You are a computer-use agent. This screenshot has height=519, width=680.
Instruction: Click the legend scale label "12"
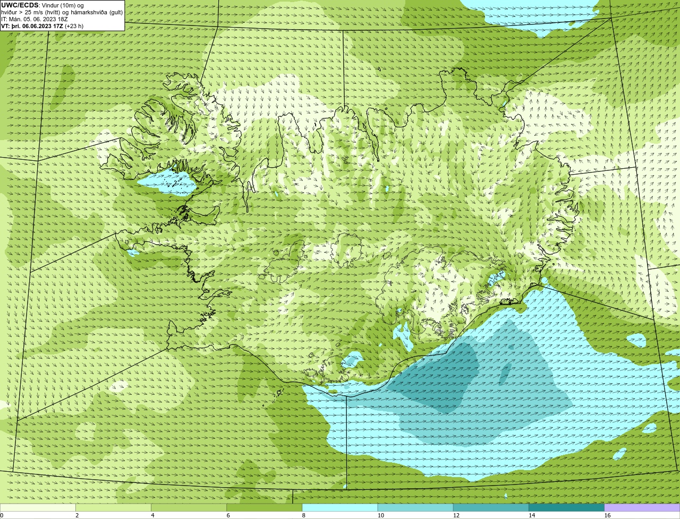(x=456, y=515)
